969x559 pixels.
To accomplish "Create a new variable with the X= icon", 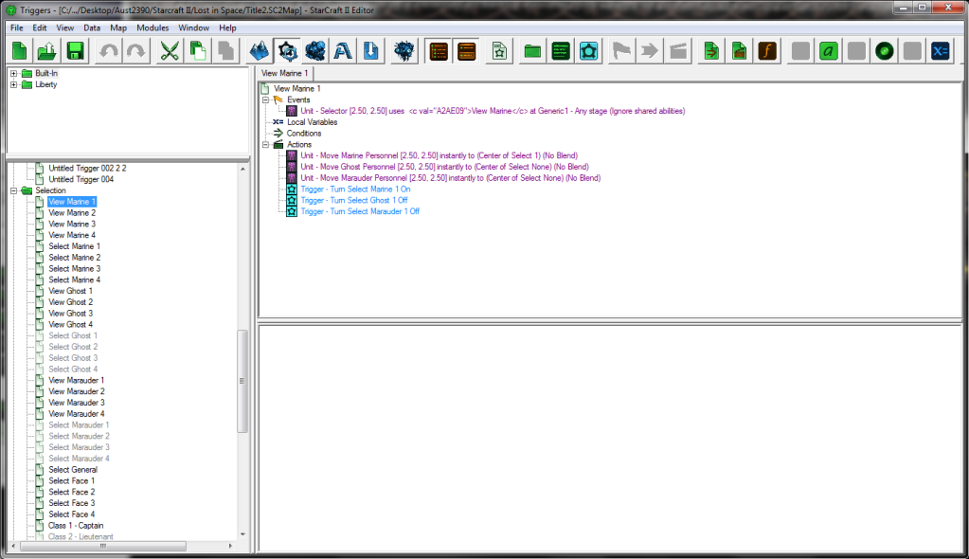I will coord(940,51).
